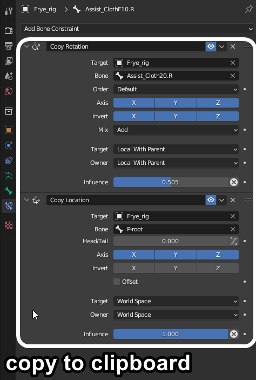This screenshot has width=256, height=380.
Task: Animate the Order property dot
Action: [245, 89]
